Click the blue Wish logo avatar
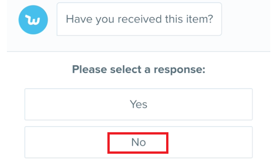 click(33, 20)
